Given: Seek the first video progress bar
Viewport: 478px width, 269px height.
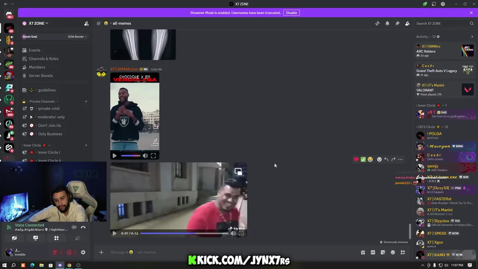Looking at the screenshot, I should tap(131, 156).
